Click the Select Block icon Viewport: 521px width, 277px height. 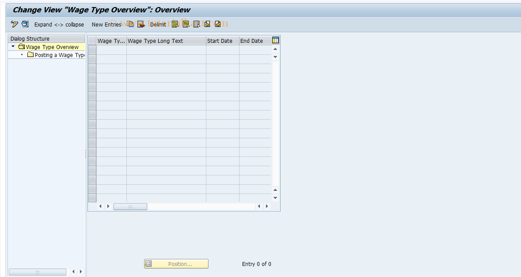coord(186,24)
